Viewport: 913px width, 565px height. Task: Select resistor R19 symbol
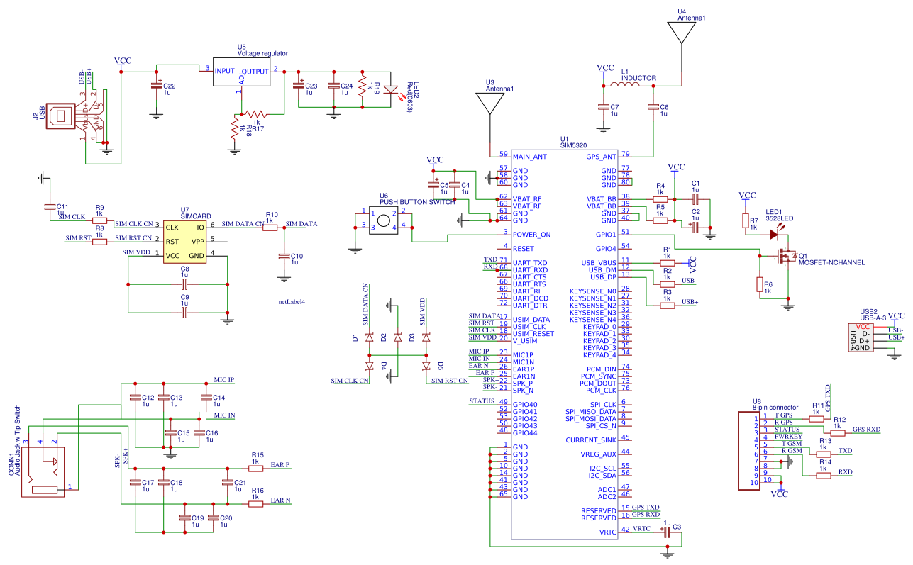363,87
